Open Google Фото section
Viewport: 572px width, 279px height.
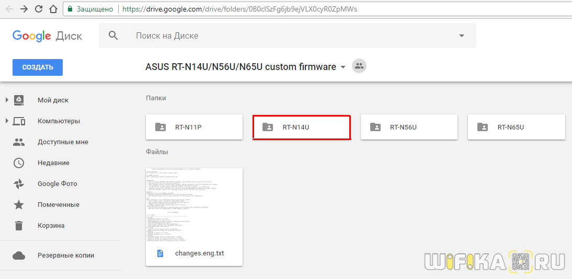58,184
